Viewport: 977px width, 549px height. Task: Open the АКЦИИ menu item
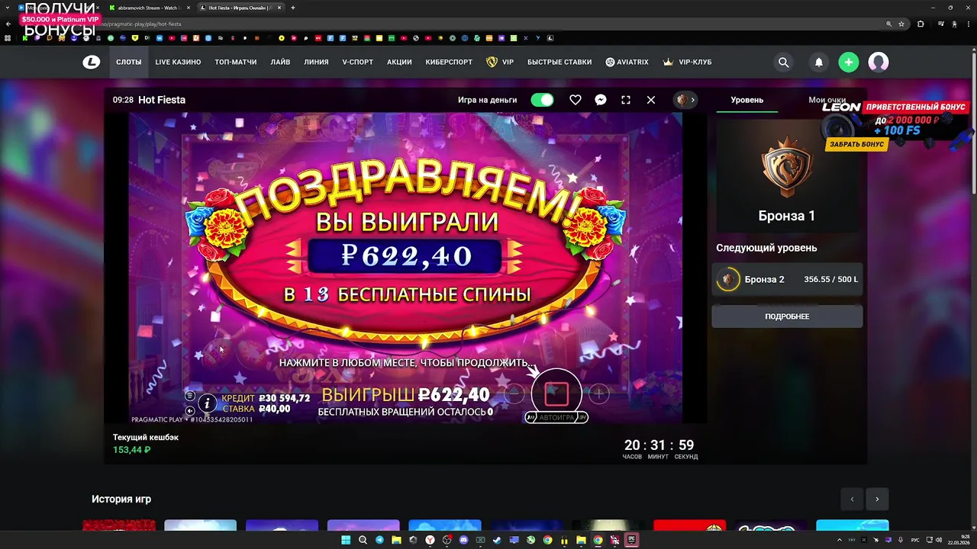tap(399, 63)
